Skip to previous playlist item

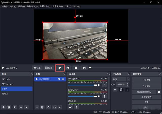pos(68,68)
